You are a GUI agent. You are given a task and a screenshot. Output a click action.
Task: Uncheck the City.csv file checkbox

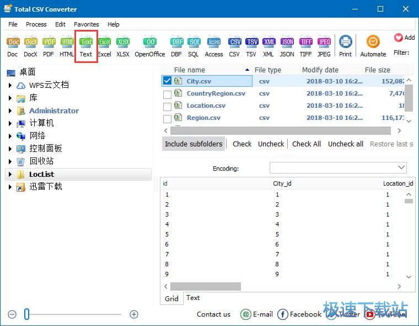pos(167,81)
